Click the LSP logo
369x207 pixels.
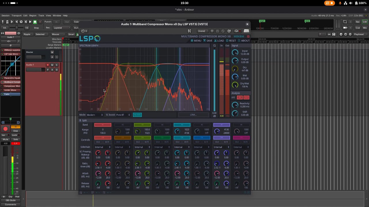(90, 39)
